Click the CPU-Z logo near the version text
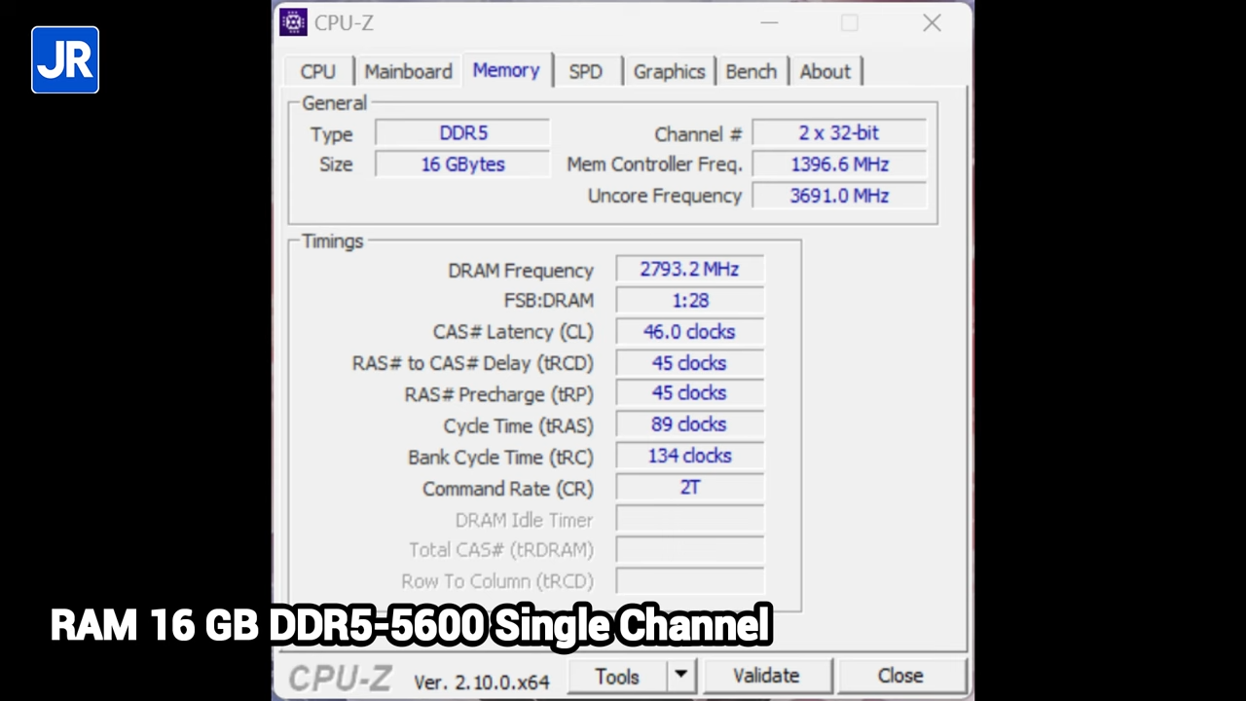The image size is (1246, 701). pos(339,677)
